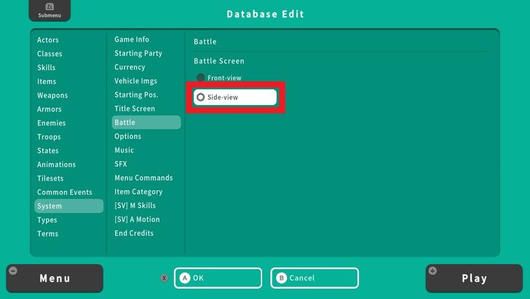The width and height of the screenshot is (530, 299).
Task: Open the Music settings entry
Action: 124,151
